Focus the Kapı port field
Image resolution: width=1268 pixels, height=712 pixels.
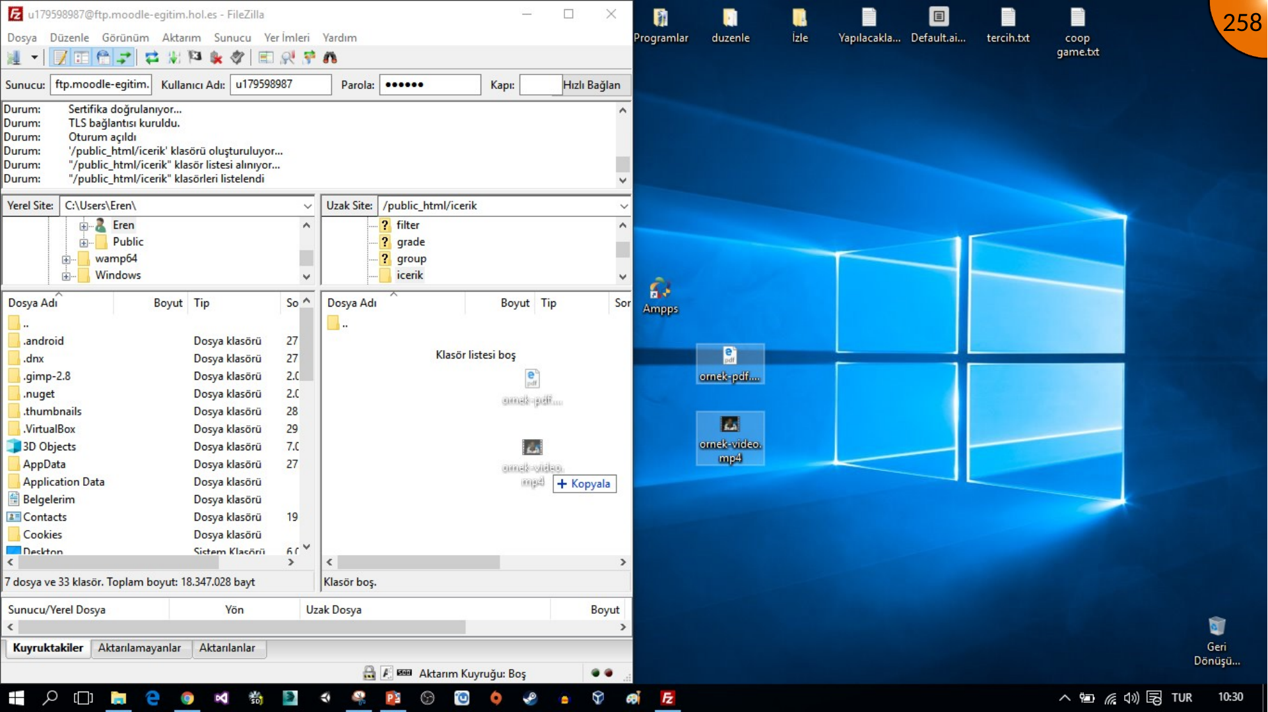click(540, 84)
